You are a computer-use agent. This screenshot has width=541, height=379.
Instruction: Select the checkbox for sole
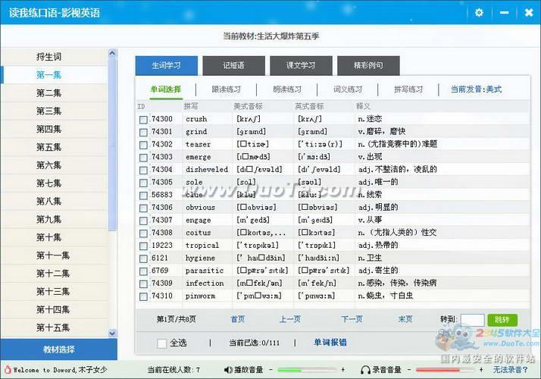click(x=143, y=183)
